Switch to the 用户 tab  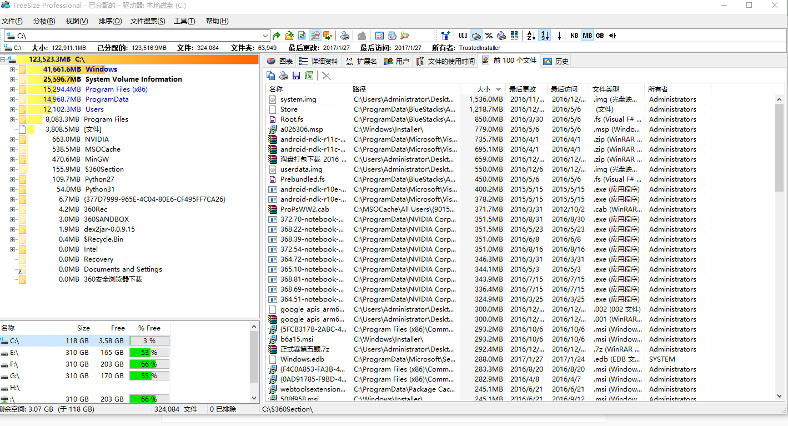click(x=396, y=61)
